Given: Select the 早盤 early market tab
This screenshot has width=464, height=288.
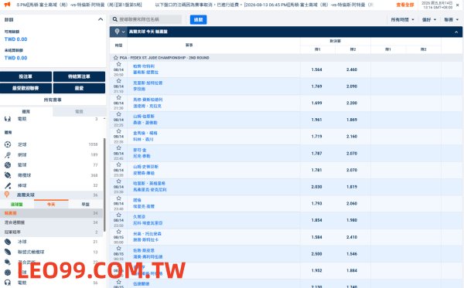Looking at the screenshot, I should point(86,205).
